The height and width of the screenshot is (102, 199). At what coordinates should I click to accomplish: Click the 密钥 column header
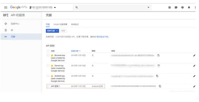(x=113, y=51)
